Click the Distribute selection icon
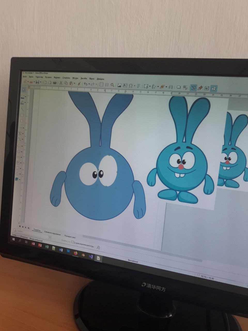Viewport: 248px width, 331px height. click(x=171, y=87)
